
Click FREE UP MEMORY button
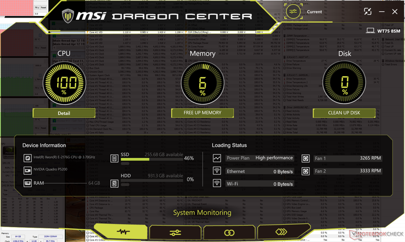click(203, 113)
